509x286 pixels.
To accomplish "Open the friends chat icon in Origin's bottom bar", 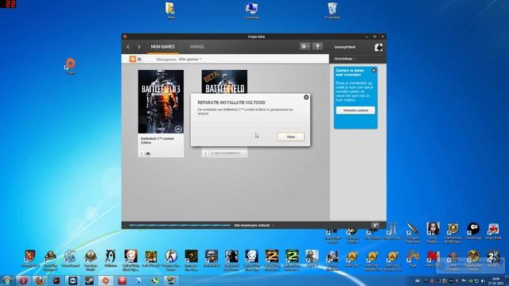I will pos(375,225).
